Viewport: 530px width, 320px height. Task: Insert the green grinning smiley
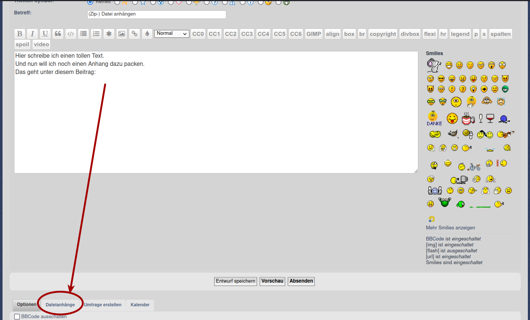[505, 89]
